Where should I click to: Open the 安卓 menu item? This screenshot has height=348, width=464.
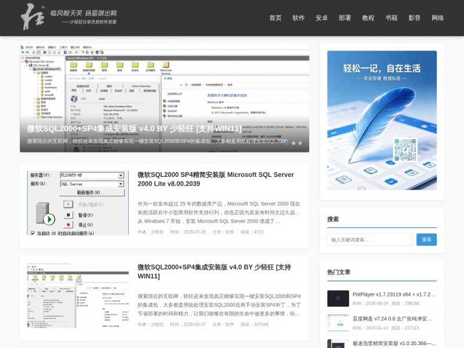click(x=321, y=18)
